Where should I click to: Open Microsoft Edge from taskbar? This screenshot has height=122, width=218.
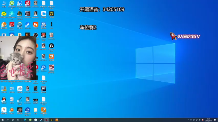click(25, 120)
